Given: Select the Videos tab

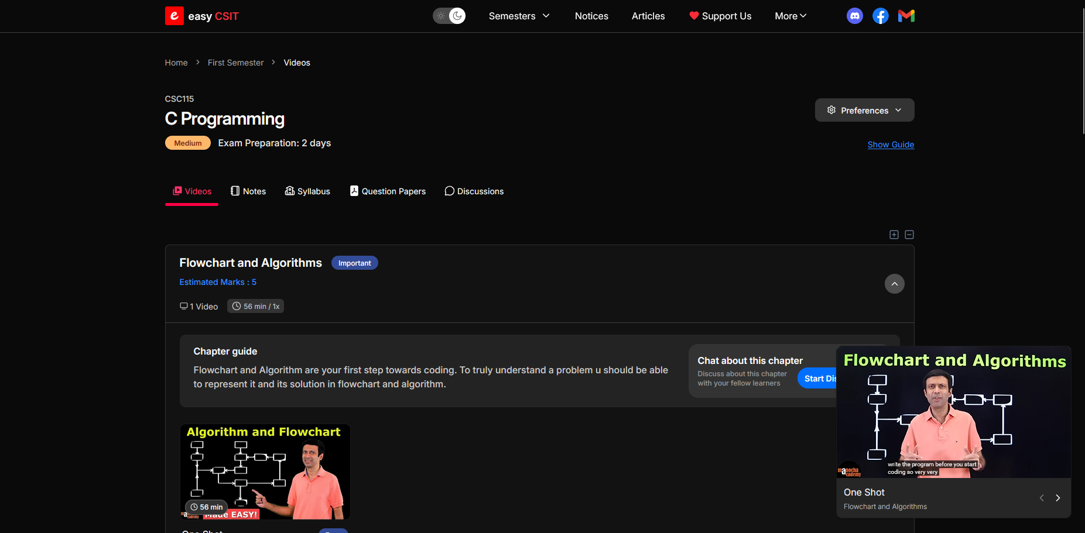Looking at the screenshot, I should pyautogui.click(x=192, y=191).
